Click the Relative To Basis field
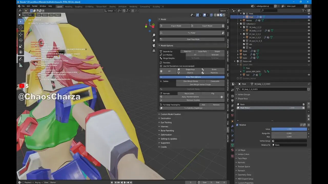Viewport: 328px width, 184px height. [289, 145]
